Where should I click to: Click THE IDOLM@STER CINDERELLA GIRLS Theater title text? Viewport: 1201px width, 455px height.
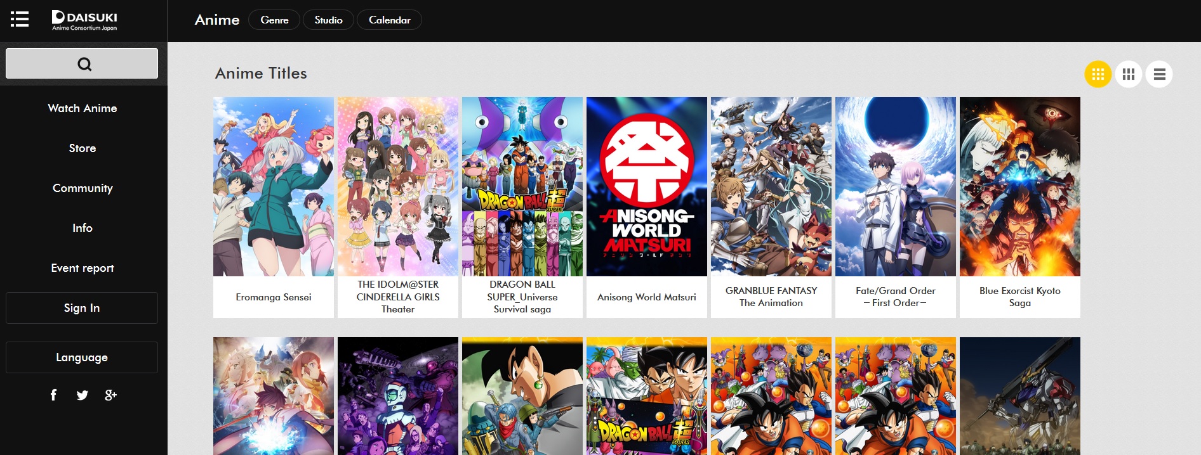398,297
